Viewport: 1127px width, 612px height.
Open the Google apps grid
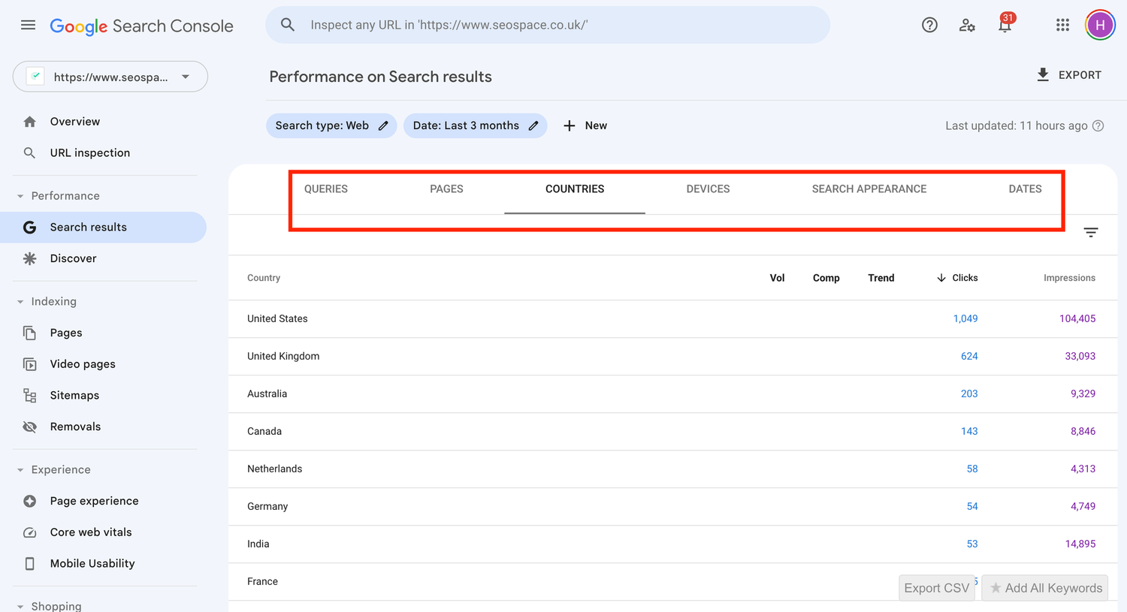[1062, 25]
